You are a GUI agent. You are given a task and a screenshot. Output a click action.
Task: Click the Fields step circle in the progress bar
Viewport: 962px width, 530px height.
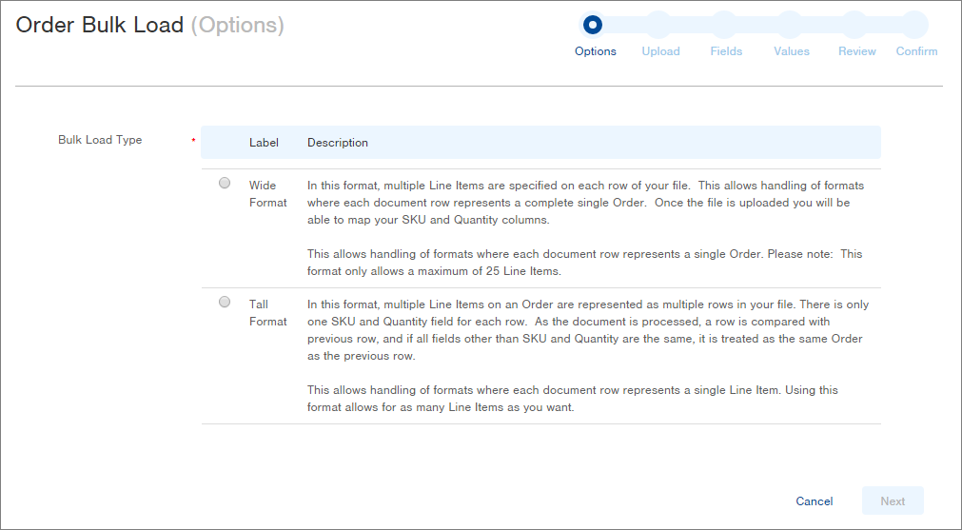pyautogui.click(x=724, y=24)
